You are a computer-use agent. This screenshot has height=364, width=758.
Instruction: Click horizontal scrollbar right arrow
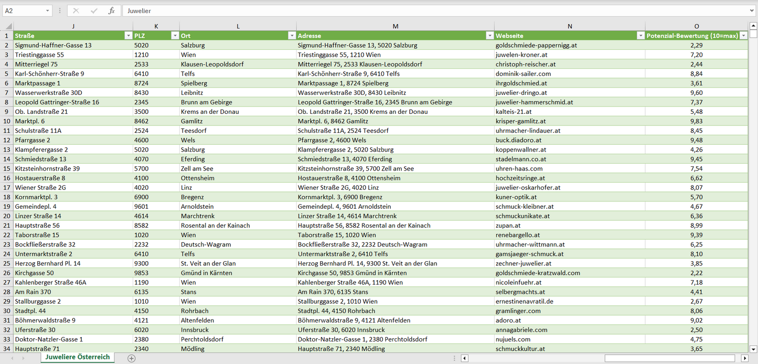[744, 358]
